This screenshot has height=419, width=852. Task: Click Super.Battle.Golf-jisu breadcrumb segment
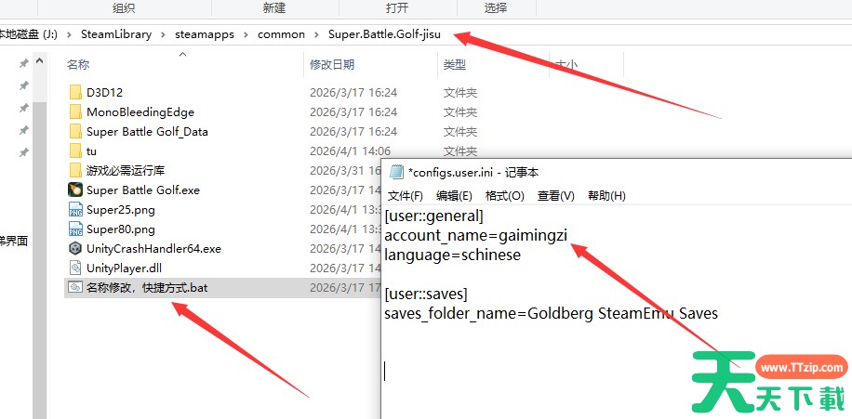pos(384,34)
